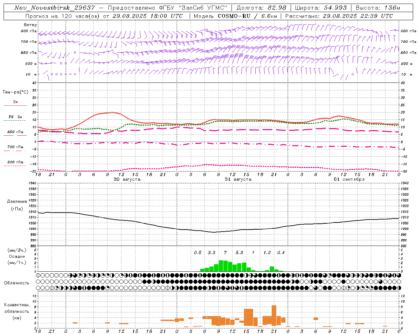Click the 0.4 precipitation total value
This screenshot has height=334, width=418.
coord(281,252)
